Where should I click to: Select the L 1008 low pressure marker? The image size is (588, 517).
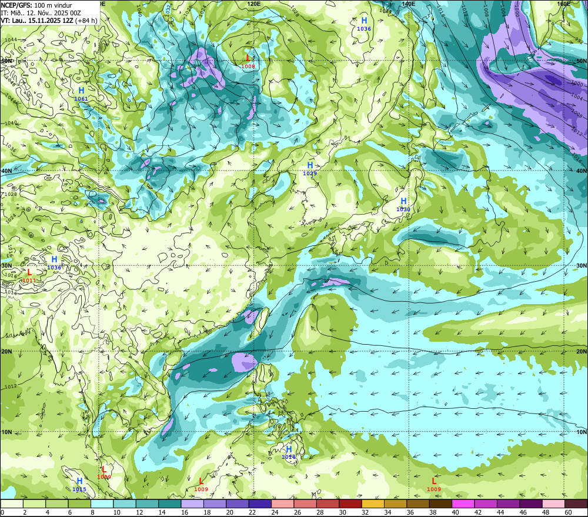248,62
